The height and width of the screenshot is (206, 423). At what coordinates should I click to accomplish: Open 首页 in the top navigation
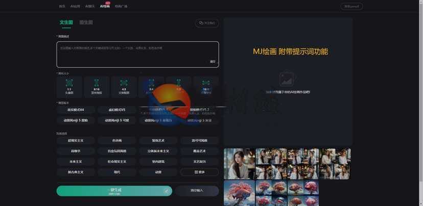coord(62,6)
